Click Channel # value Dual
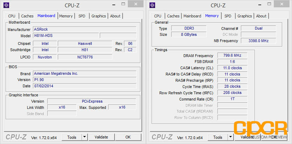 point(258,28)
